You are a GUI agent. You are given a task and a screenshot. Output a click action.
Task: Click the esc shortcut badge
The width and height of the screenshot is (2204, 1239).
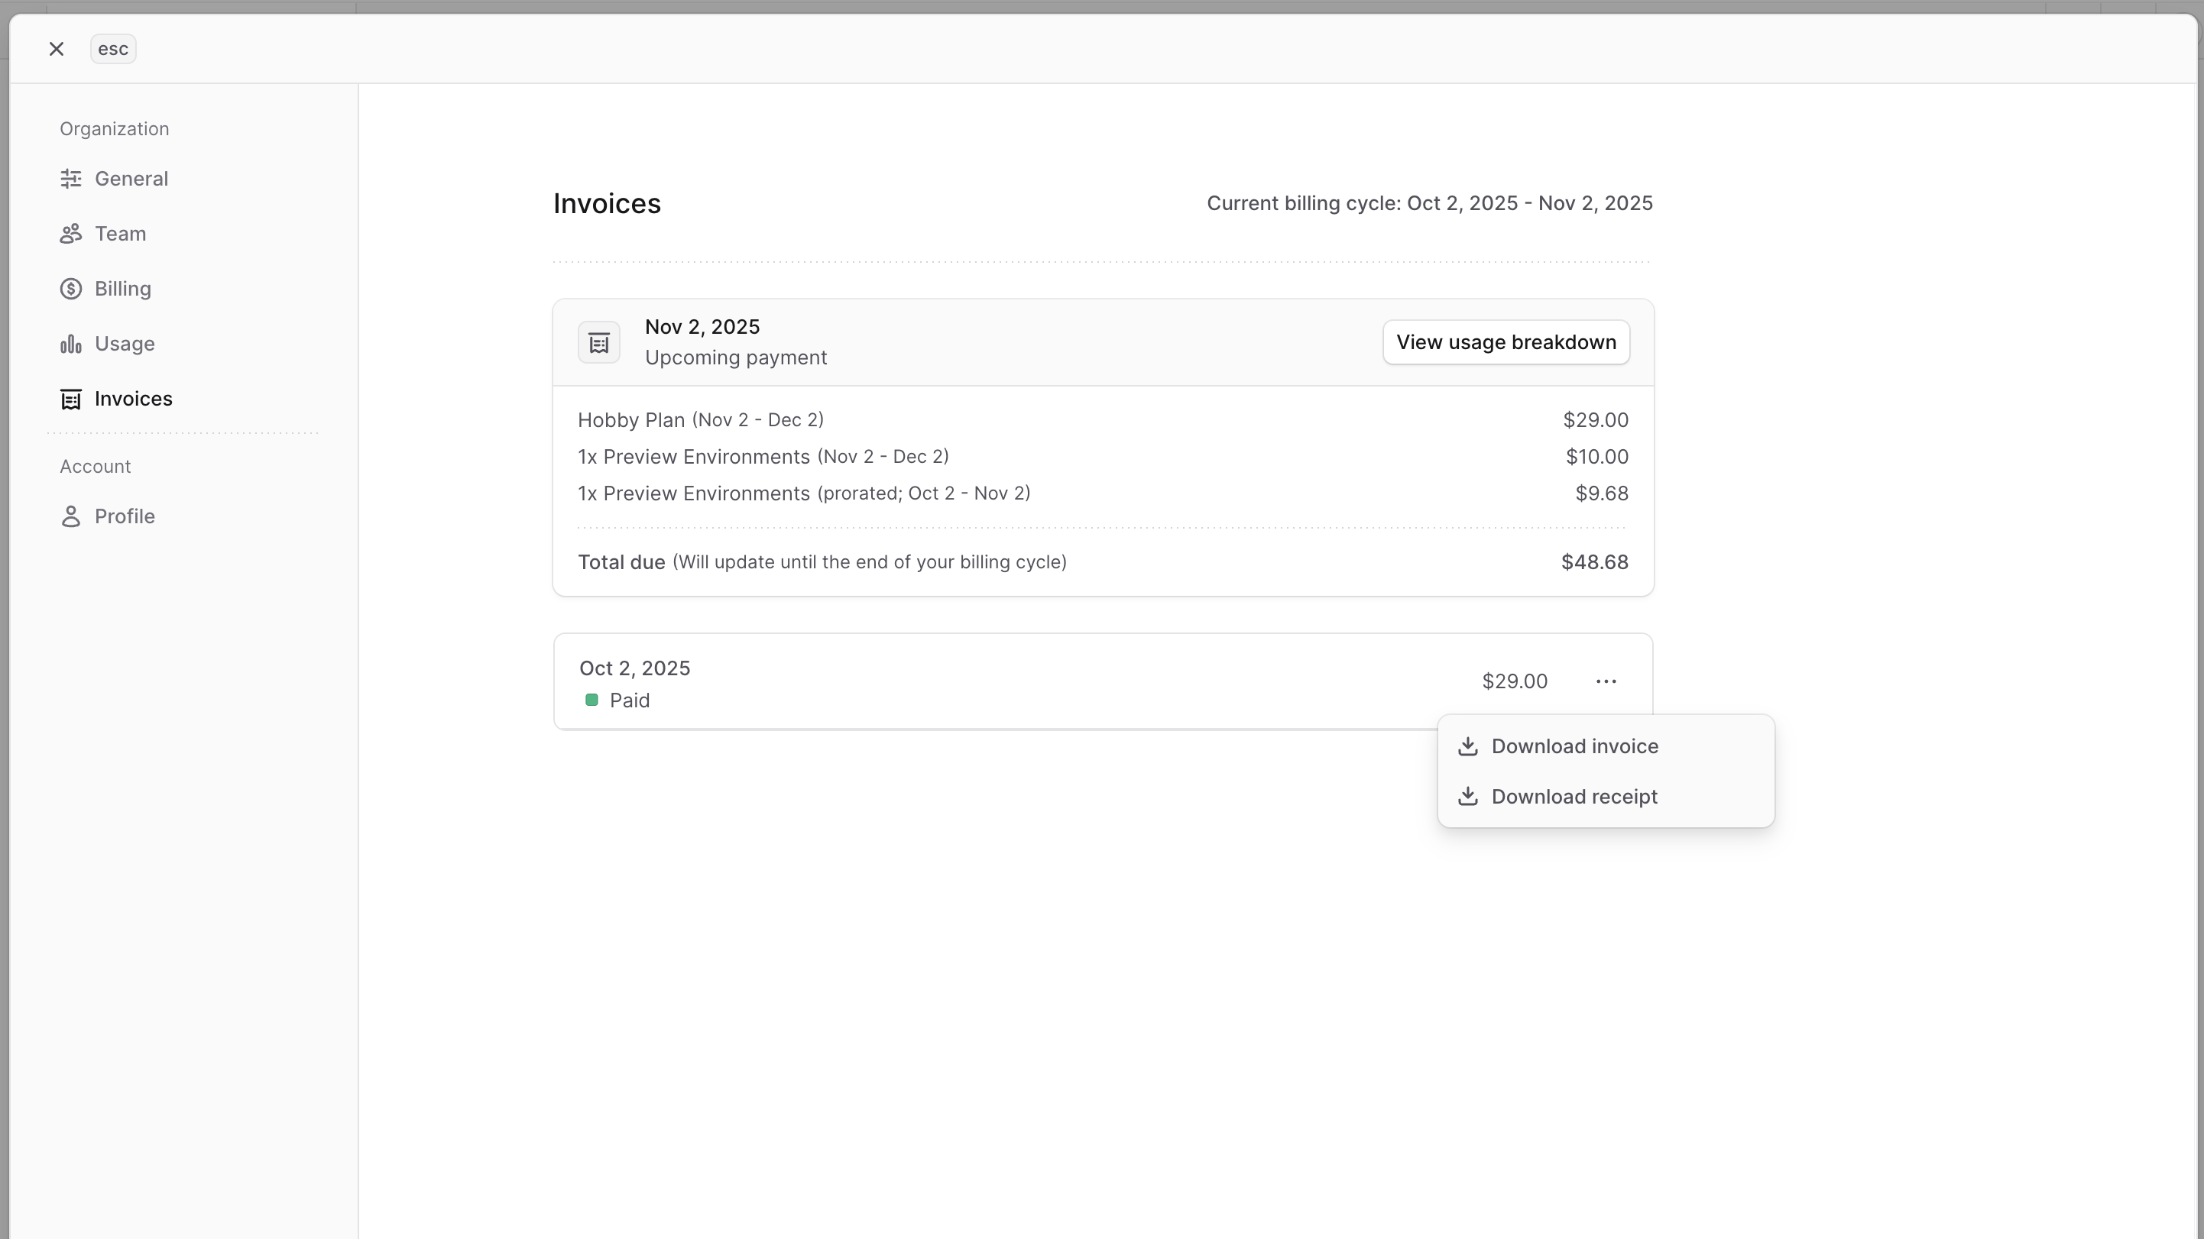(112, 48)
